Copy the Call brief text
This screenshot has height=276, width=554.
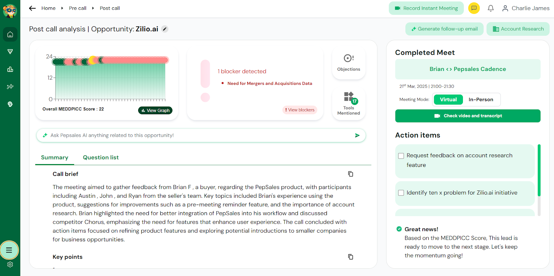click(350, 174)
